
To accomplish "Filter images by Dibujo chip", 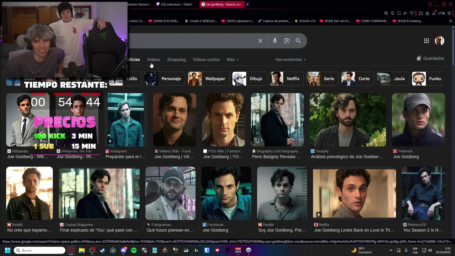I will point(249,79).
